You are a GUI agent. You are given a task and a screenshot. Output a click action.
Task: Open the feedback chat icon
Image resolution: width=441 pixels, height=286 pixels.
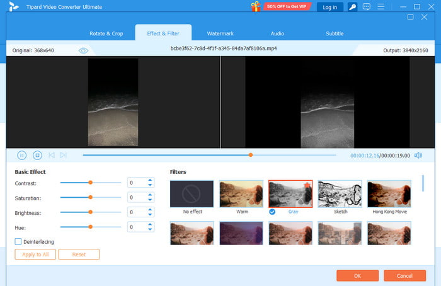(x=367, y=6)
